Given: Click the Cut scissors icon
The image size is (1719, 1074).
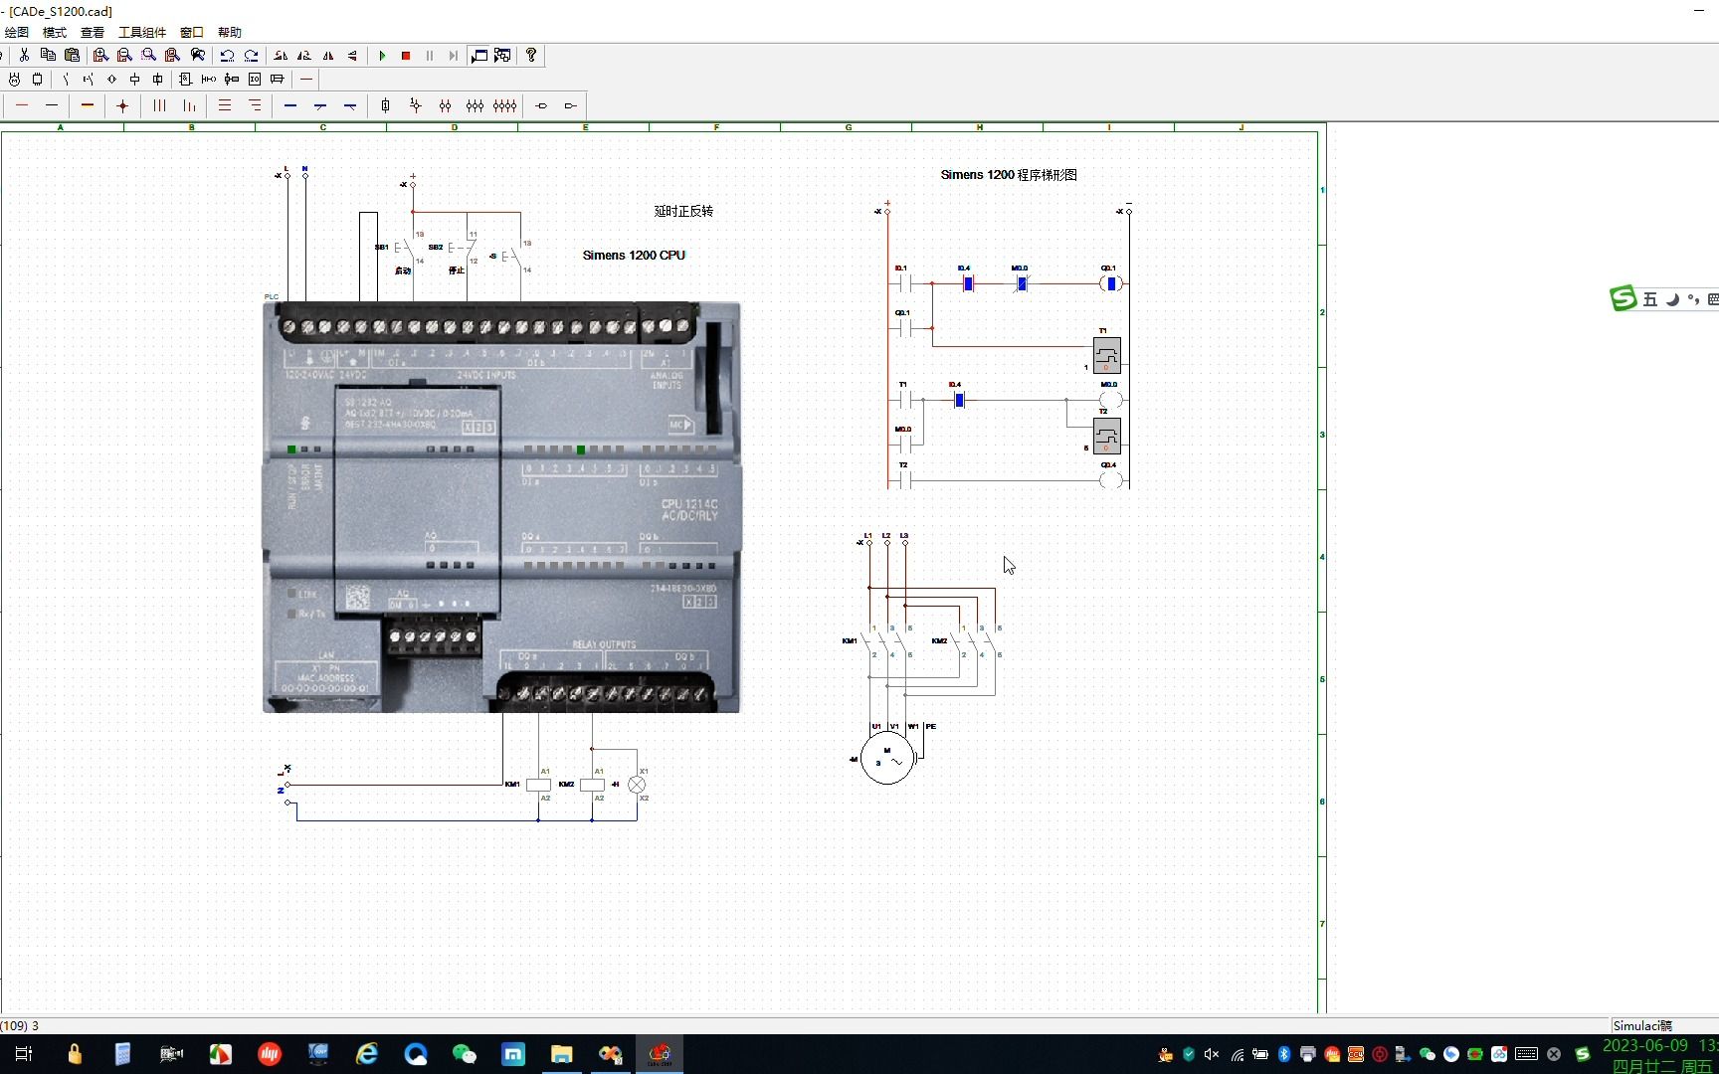Looking at the screenshot, I should click(x=24, y=56).
